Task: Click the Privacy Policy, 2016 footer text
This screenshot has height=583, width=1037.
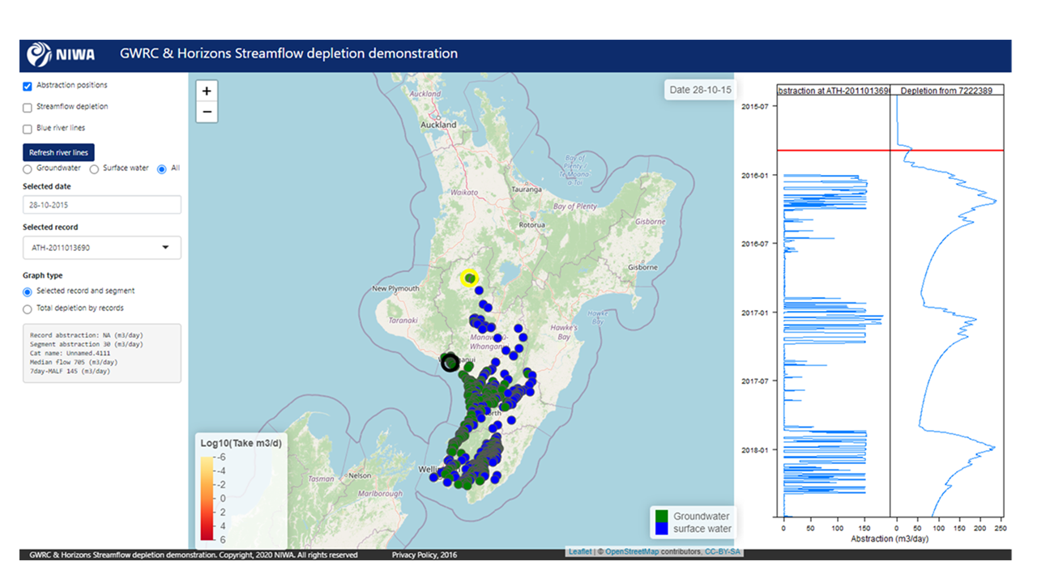Action: point(424,555)
